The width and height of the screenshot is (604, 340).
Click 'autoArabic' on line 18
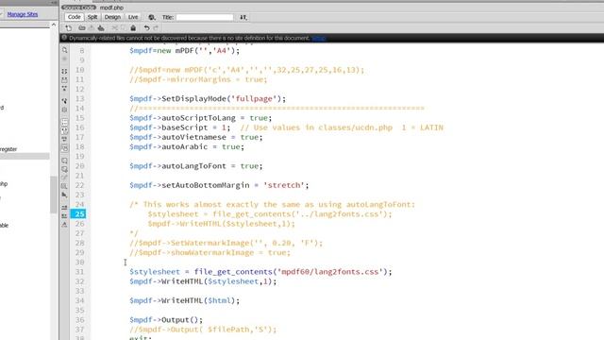(x=185, y=147)
